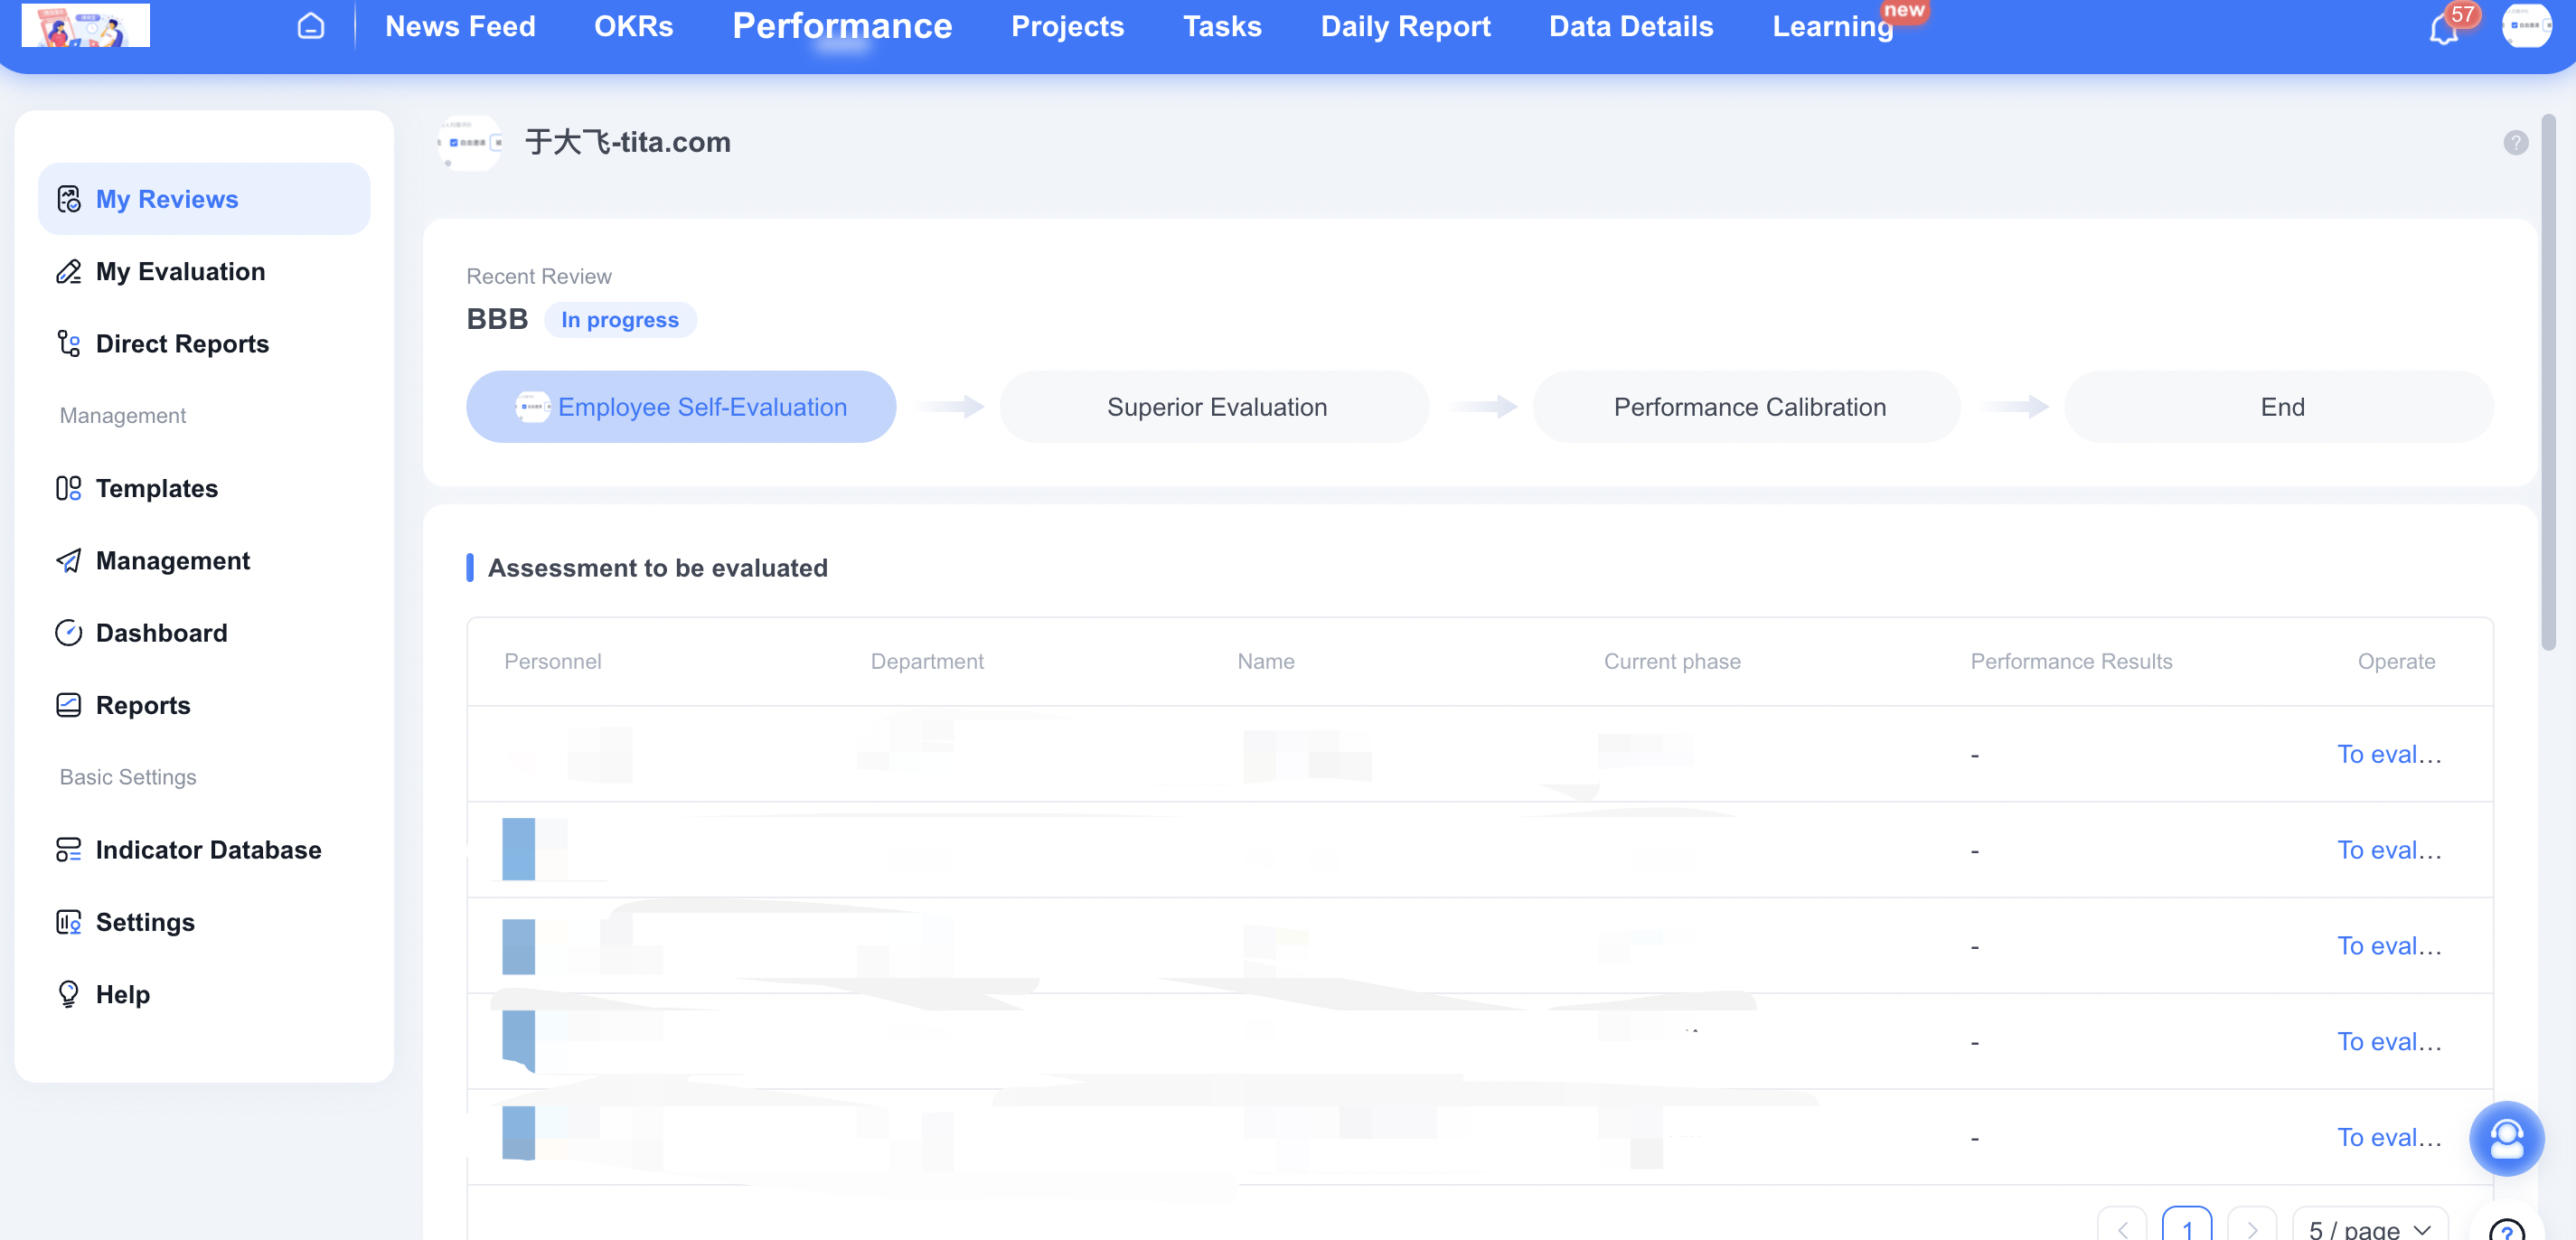
Task: Click the My Reviews sidebar icon
Action: coord(69,197)
